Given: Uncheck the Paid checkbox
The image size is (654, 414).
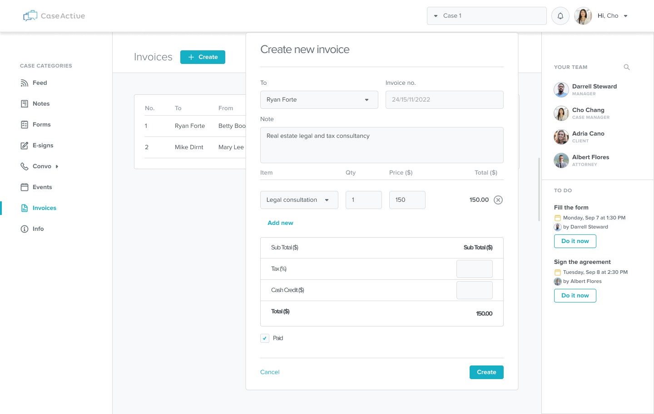Looking at the screenshot, I should point(265,338).
